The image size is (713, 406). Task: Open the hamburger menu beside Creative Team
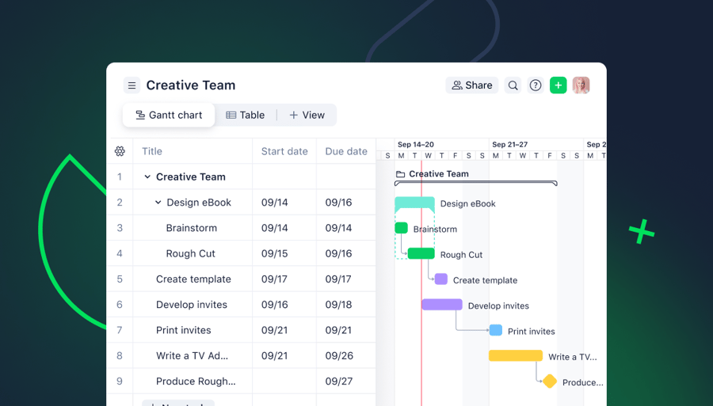click(x=132, y=85)
